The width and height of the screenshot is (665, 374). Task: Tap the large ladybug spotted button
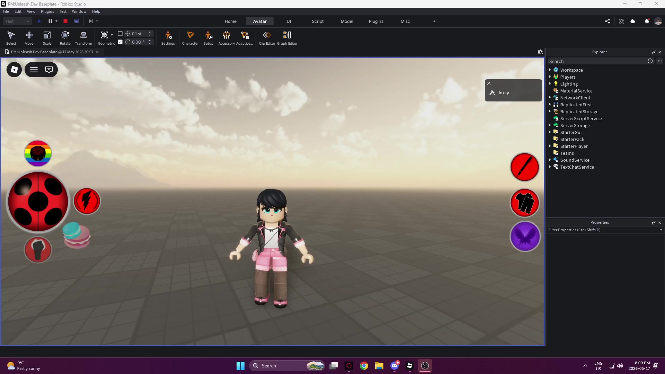coord(38,202)
